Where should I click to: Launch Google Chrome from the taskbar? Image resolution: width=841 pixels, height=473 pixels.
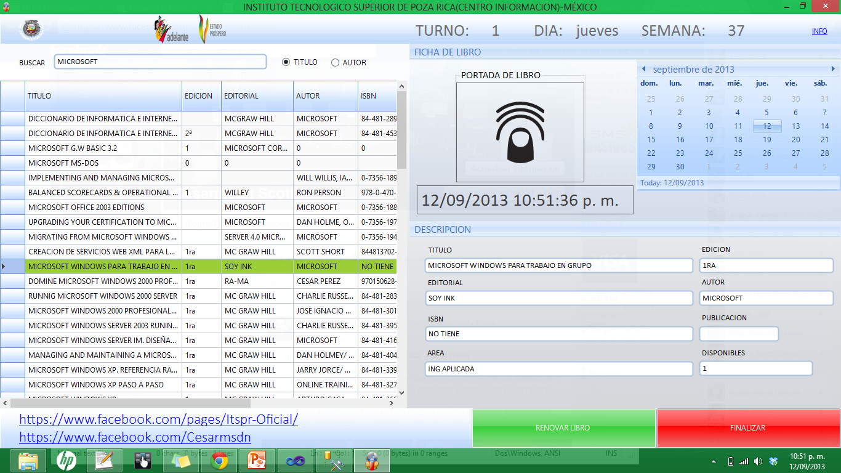(x=220, y=461)
